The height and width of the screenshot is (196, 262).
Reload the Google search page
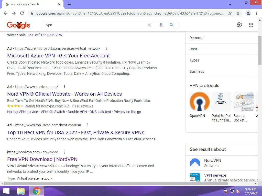click(22, 13)
